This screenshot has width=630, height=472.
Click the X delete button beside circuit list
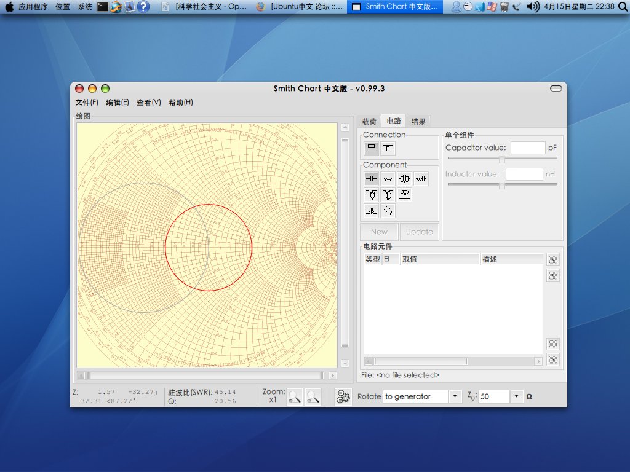coord(553,360)
